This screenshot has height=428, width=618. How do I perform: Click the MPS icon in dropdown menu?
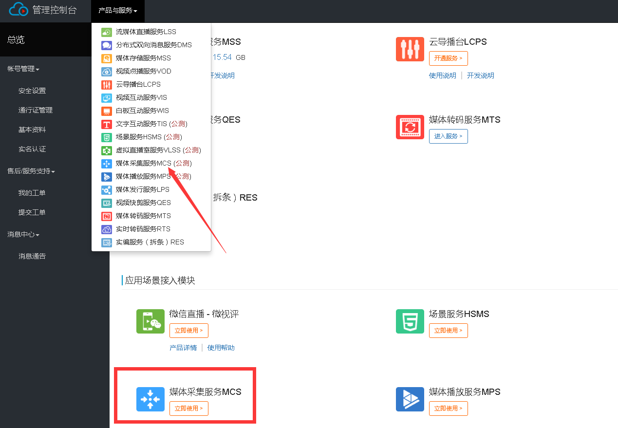(107, 177)
